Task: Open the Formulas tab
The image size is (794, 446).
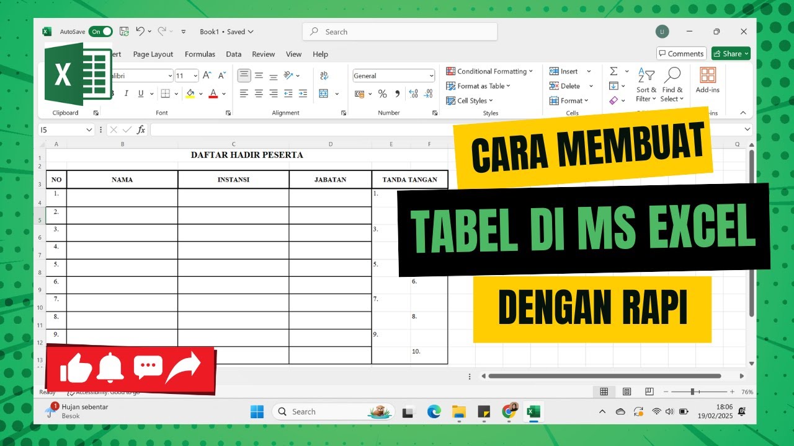Action: pyautogui.click(x=200, y=54)
